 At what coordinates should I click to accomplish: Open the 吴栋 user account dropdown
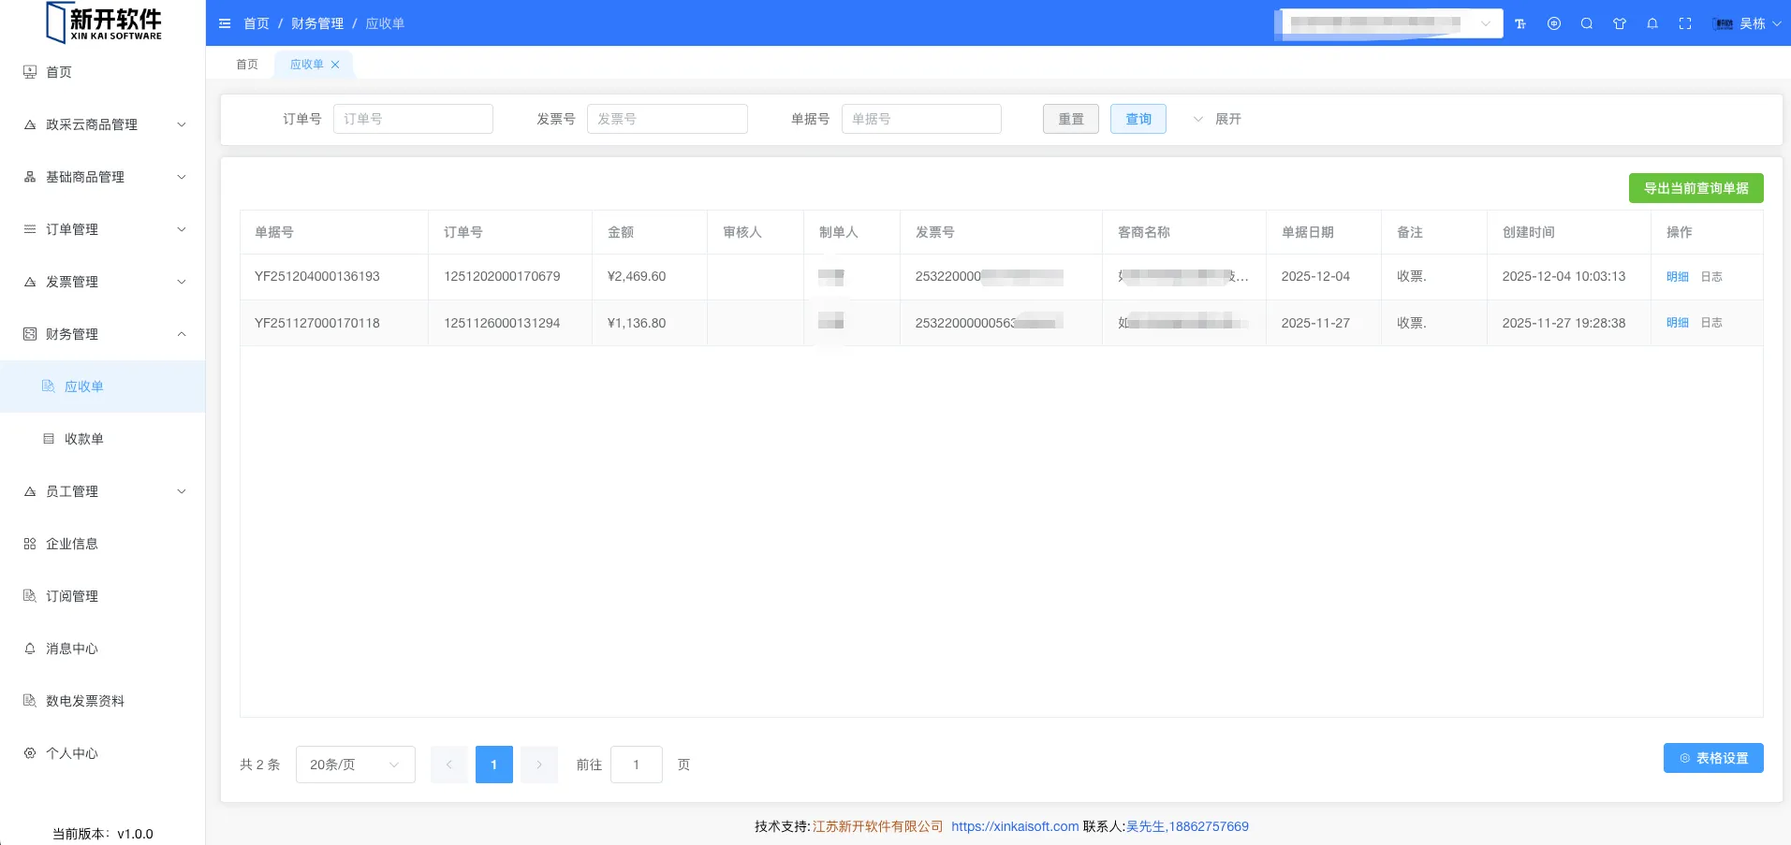(x=1747, y=23)
